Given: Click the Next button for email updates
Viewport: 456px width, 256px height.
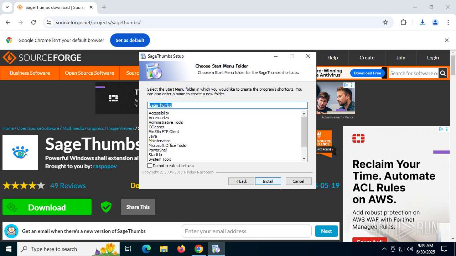Looking at the screenshot, I should [x=326, y=231].
